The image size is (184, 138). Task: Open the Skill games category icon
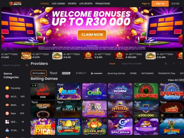[7, 122]
